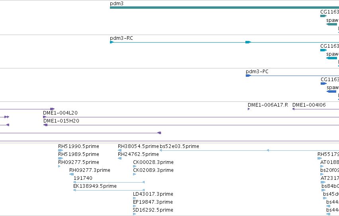Click the RH24762.5prime glyph
Screen dimensions: 339x216
pos(120,158)
